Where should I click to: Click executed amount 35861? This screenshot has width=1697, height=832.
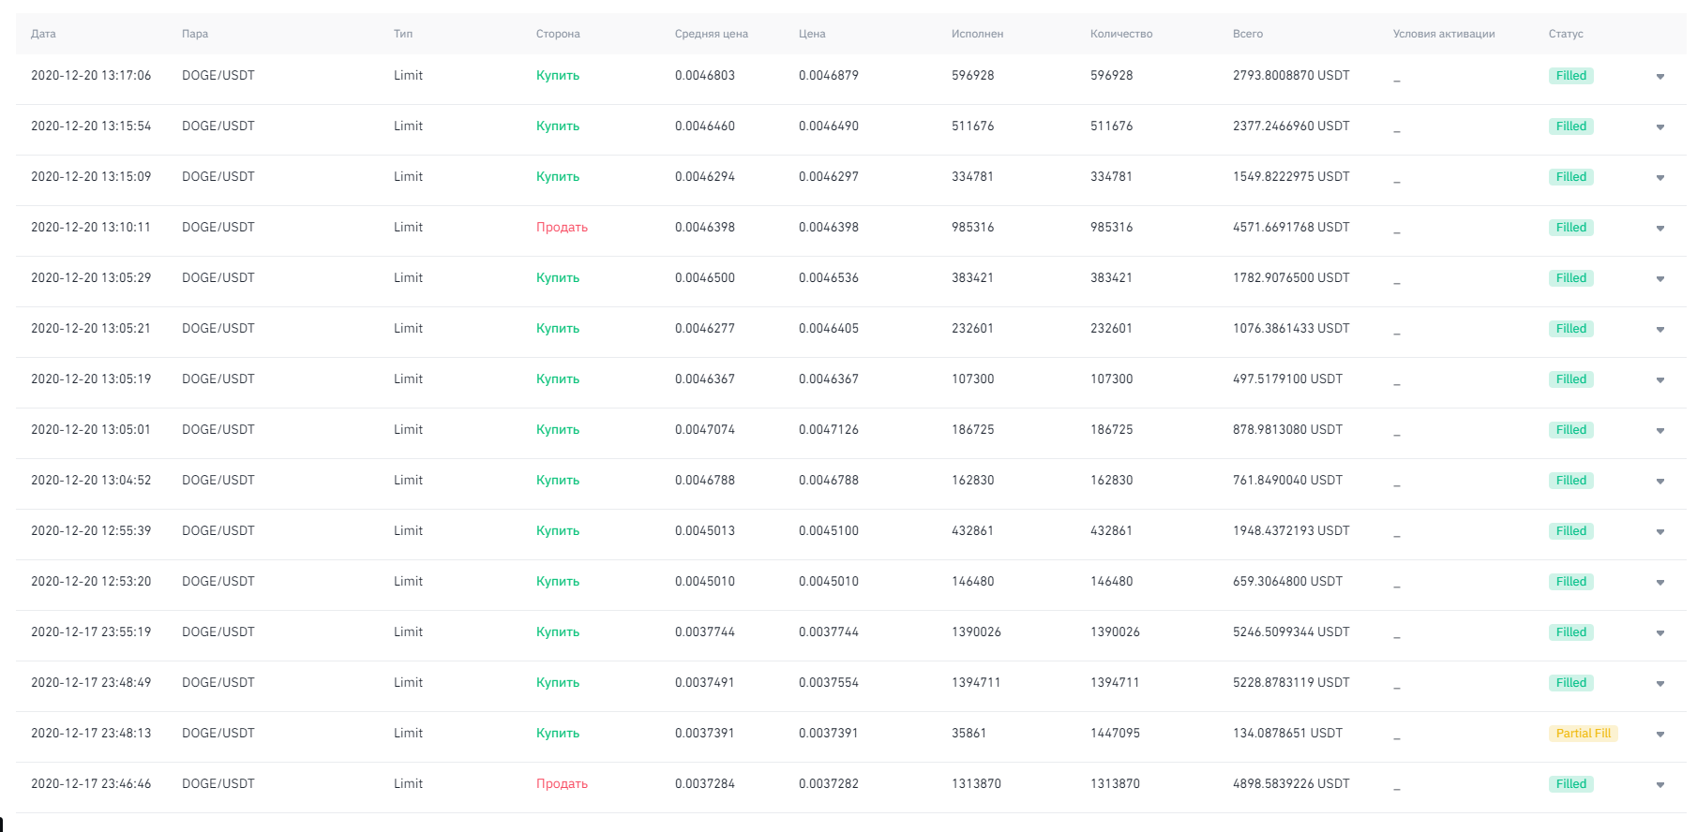(969, 734)
